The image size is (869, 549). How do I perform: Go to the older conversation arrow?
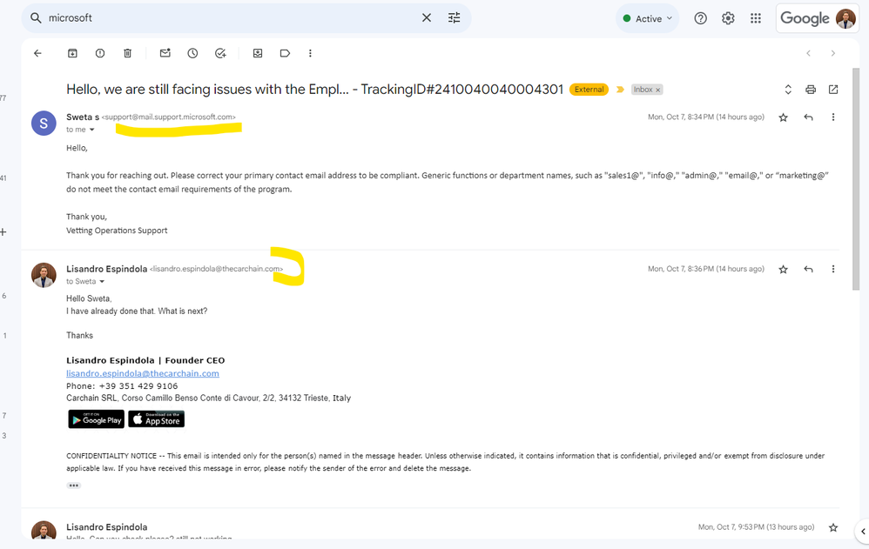tap(833, 53)
